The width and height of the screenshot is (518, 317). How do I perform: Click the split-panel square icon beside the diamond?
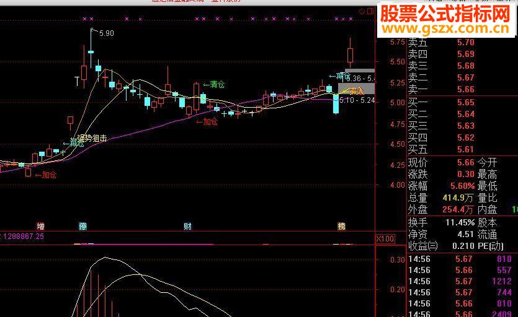tap(370, 11)
